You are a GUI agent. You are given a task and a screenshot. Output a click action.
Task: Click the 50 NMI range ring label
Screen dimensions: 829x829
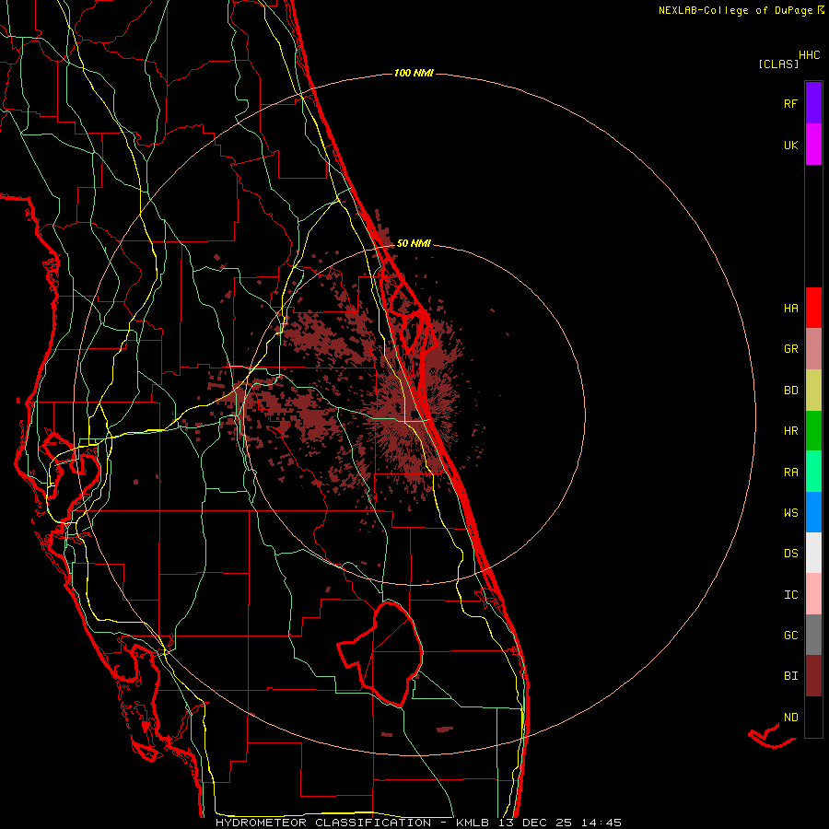pyautogui.click(x=414, y=244)
